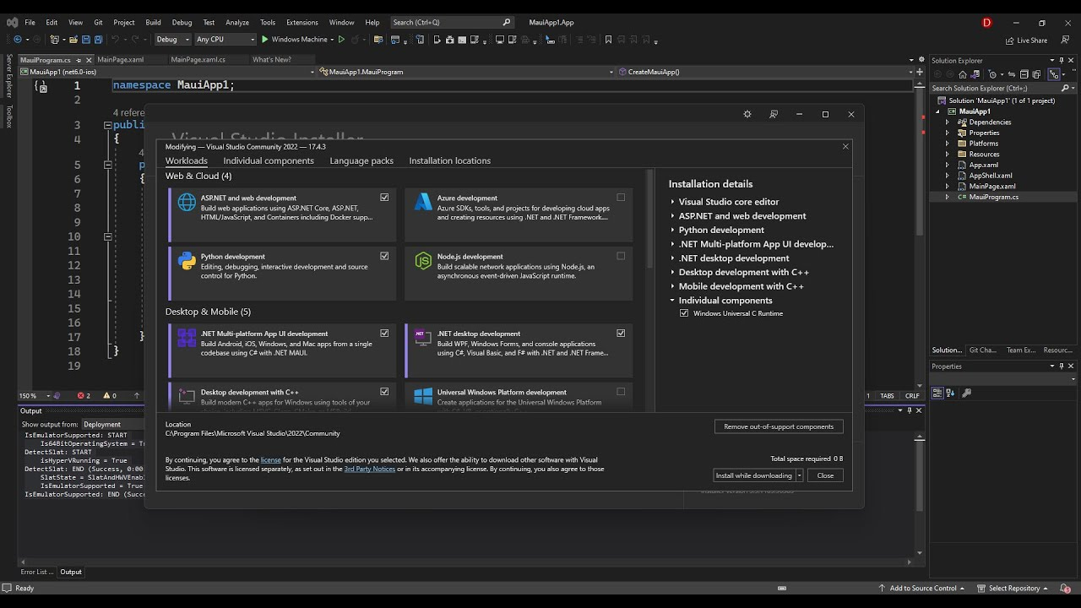Open the Install while downloading dropdown arrow

(x=799, y=475)
